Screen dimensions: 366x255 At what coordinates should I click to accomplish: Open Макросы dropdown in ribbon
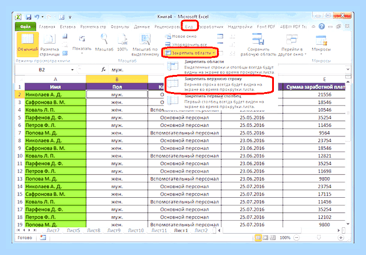click(x=321, y=44)
